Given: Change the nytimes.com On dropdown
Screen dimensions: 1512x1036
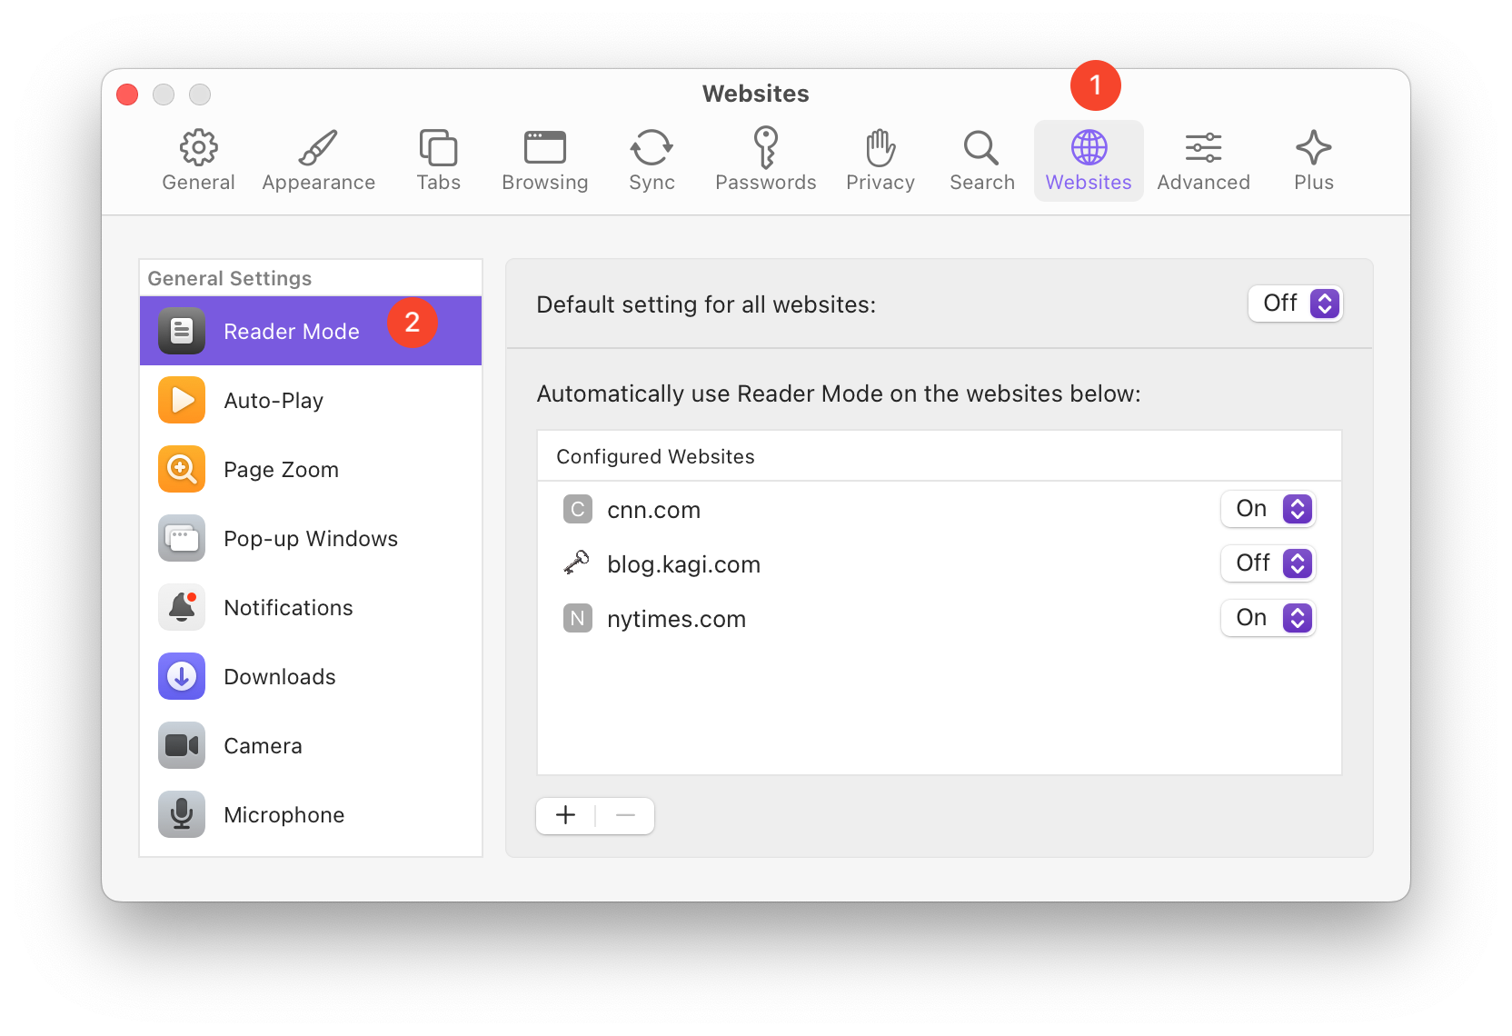Looking at the screenshot, I should tap(1268, 618).
